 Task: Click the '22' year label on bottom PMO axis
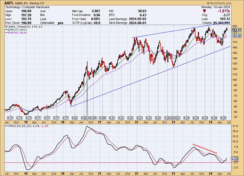(136, 174)
